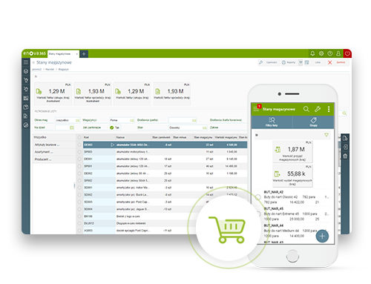Select the row radio for code BR100
This screenshot has height=284, width=371.
(x=79, y=217)
